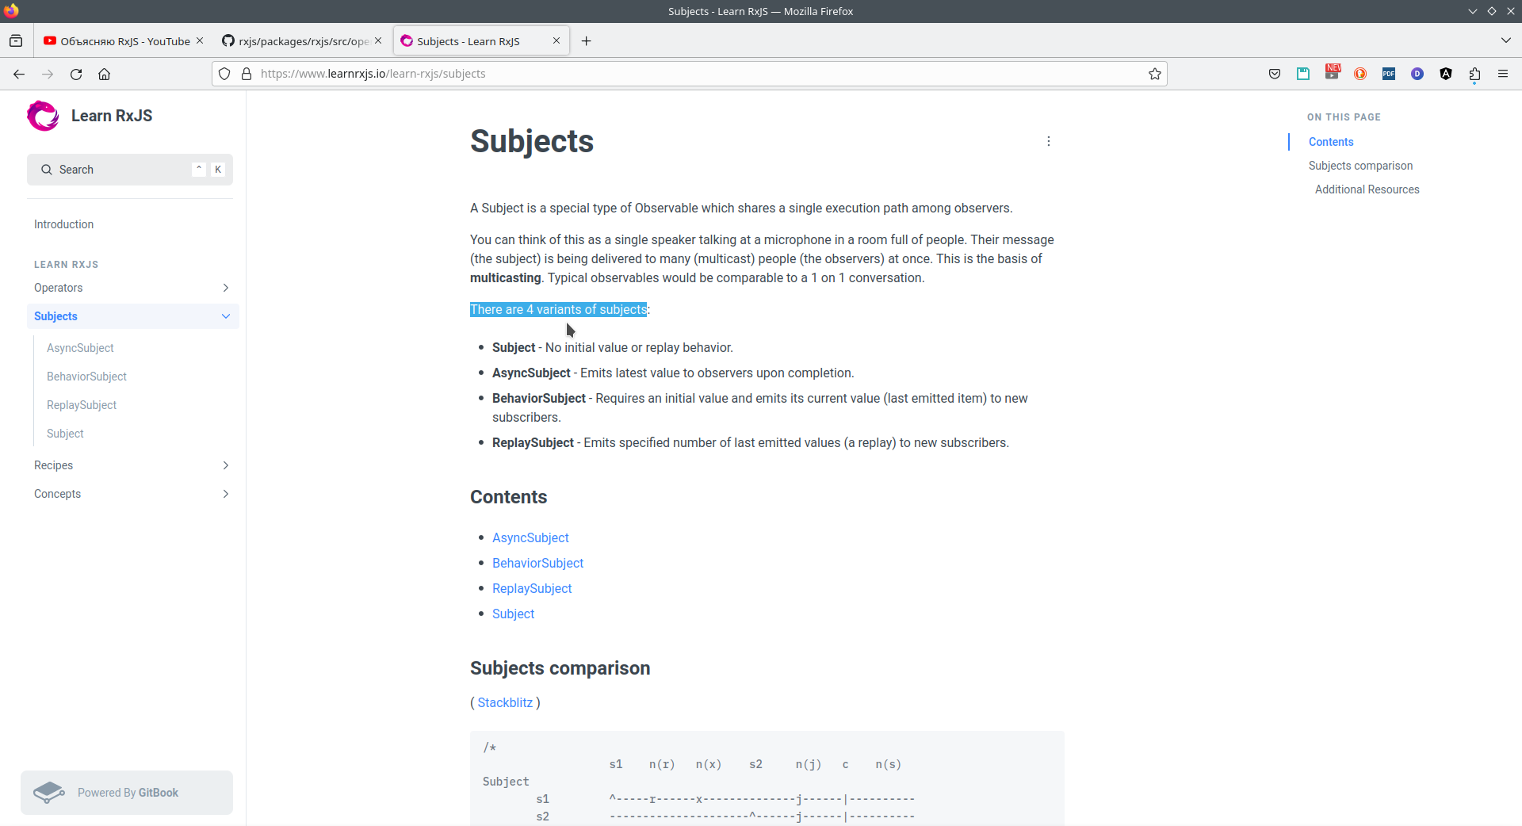Viewport: 1522px width, 826px height.
Task: Open the Firefox application menu
Action: (x=1502, y=74)
